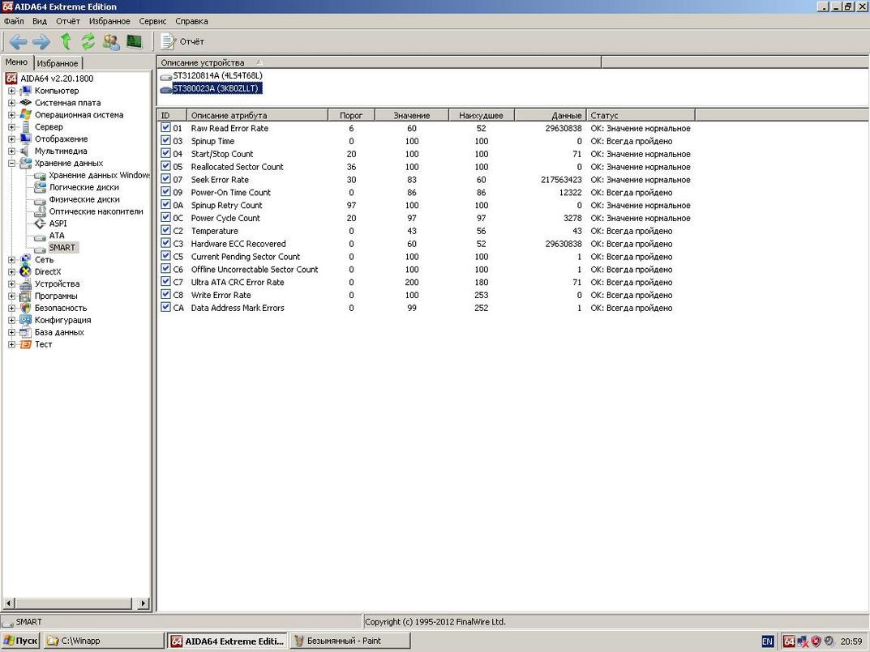
Task: Click the Системная плата tree icon
Action: pos(25,103)
